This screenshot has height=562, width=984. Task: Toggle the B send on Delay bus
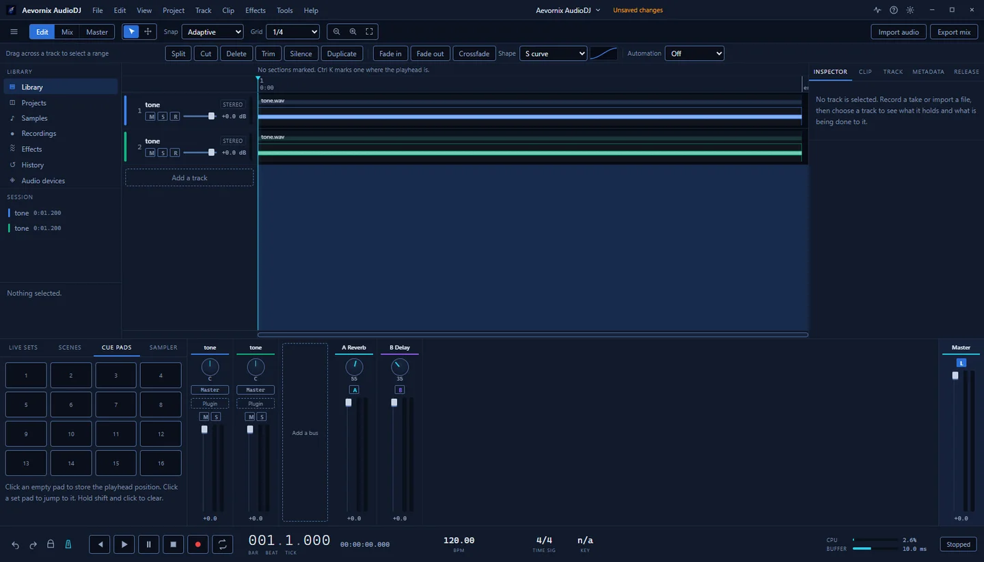[400, 390]
